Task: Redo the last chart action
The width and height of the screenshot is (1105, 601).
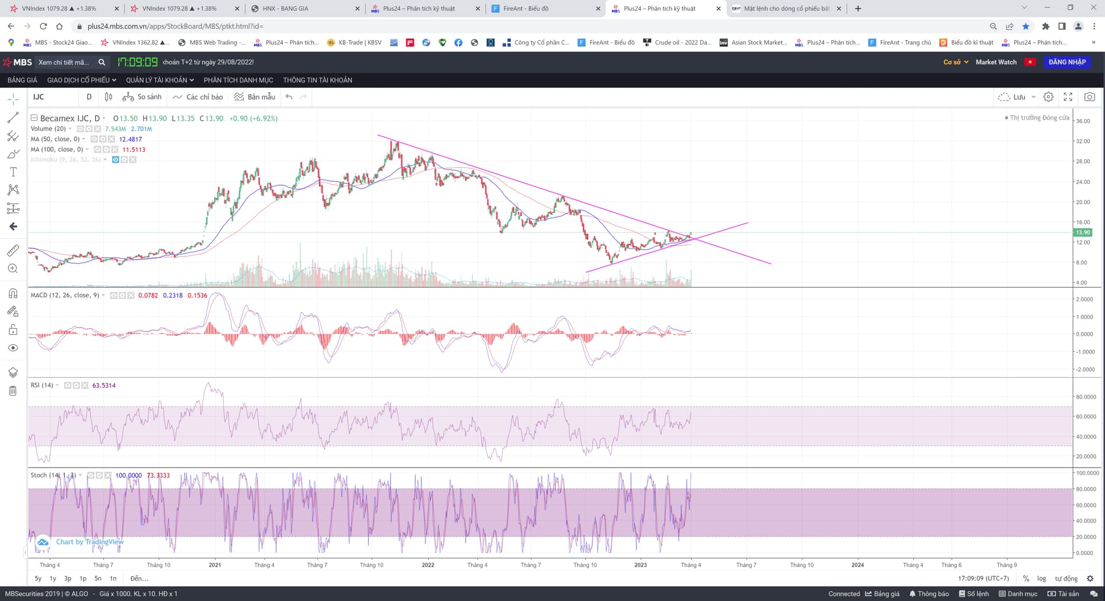Action: pyautogui.click(x=303, y=97)
